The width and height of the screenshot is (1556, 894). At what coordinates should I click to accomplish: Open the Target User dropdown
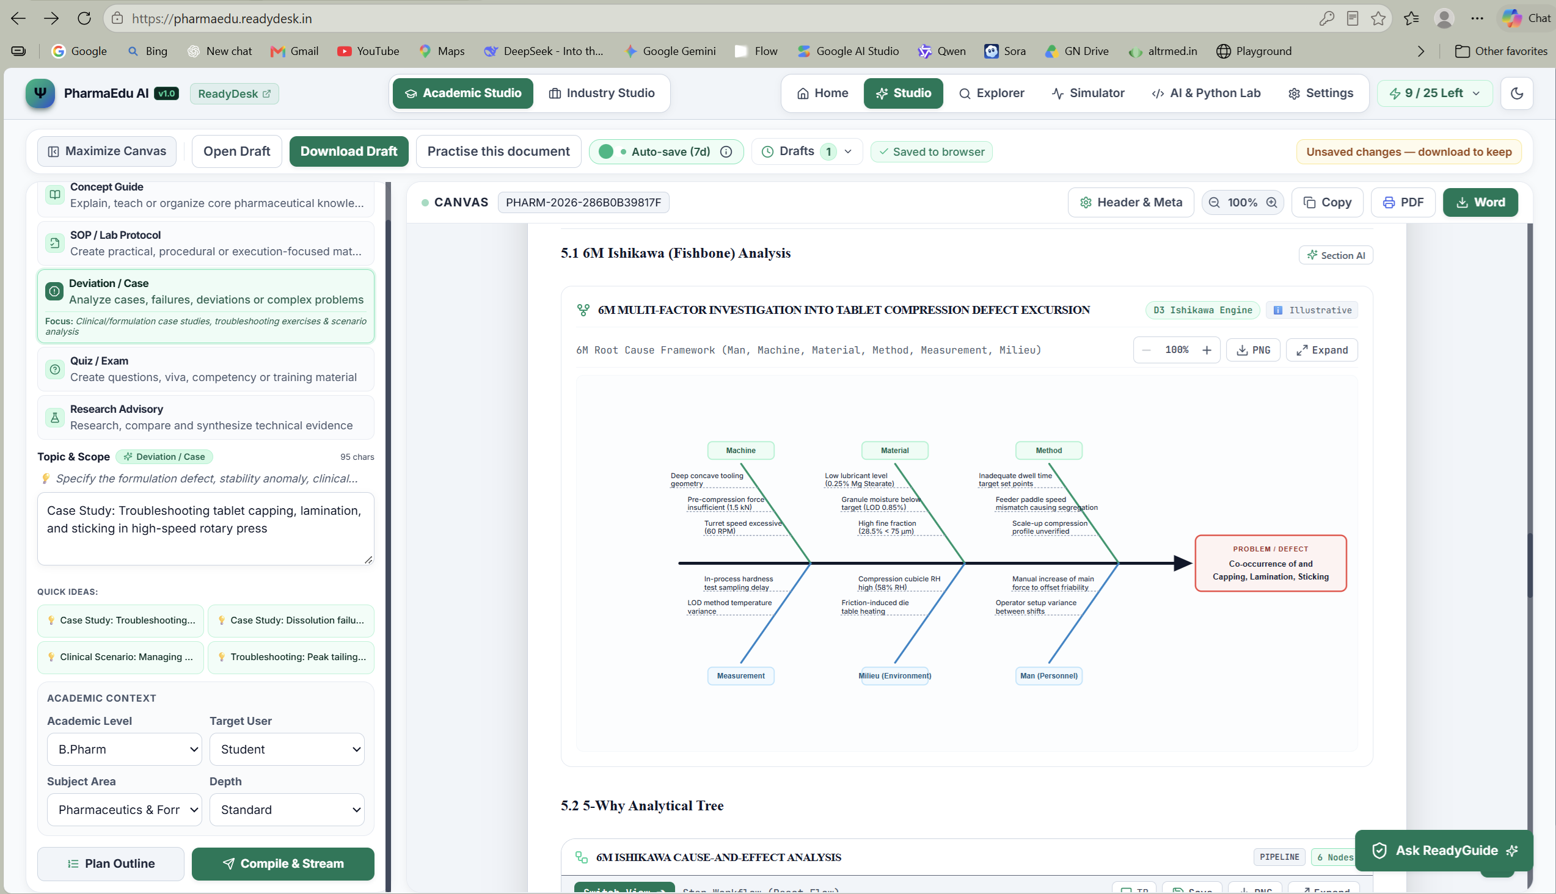coord(287,750)
